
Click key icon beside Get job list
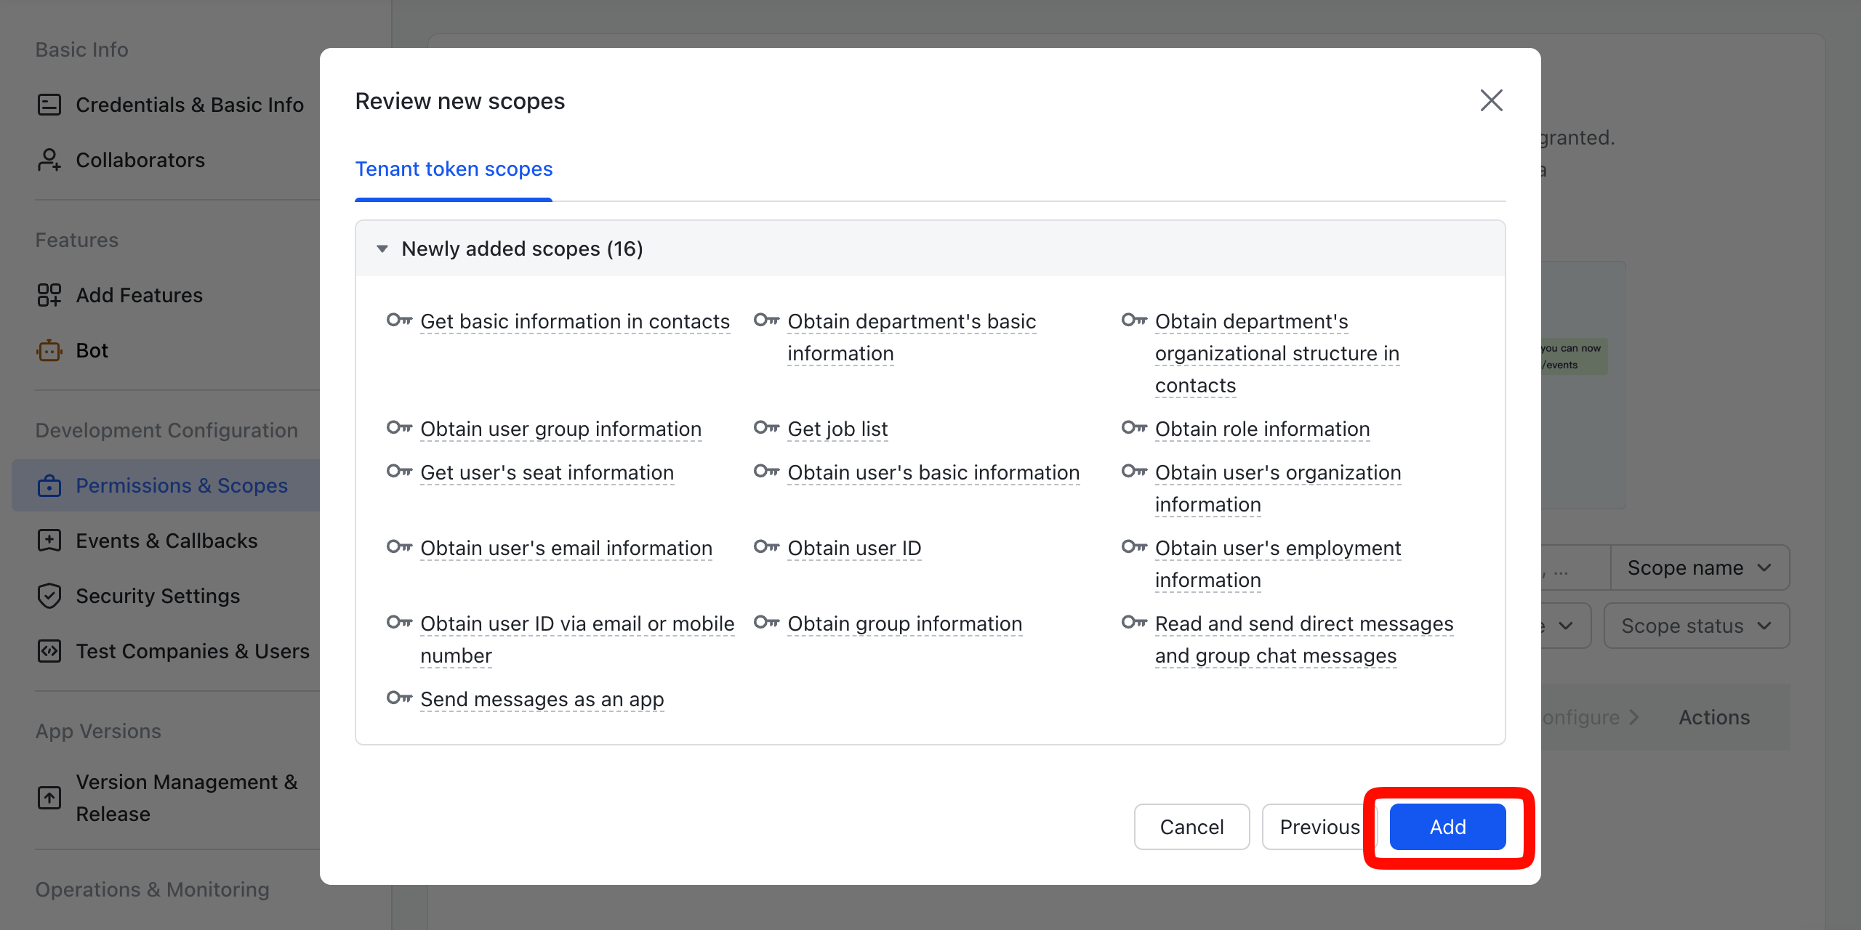[x=766, y=427]
